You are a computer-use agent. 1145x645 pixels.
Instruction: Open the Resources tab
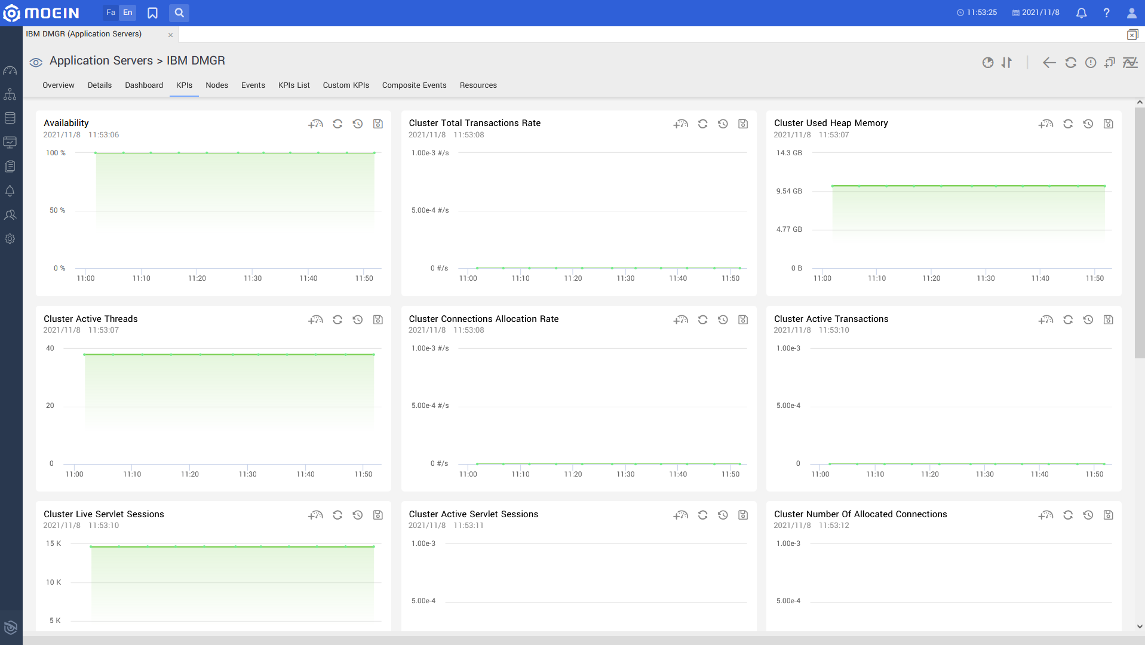478,85
